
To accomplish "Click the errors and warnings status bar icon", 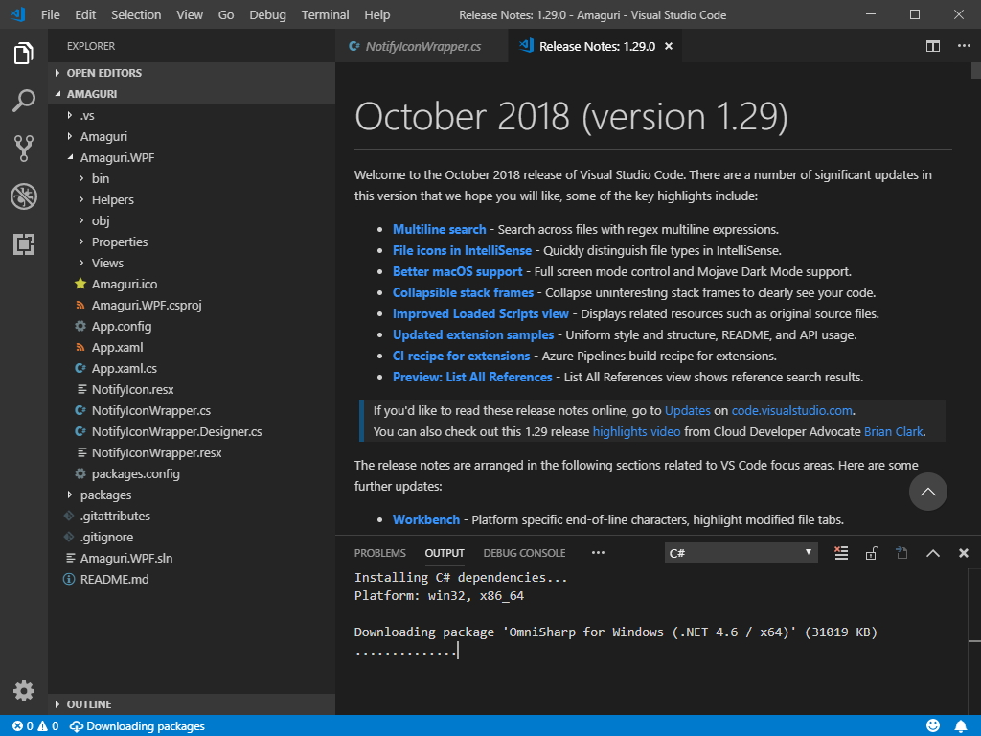I will pos(30,725).
